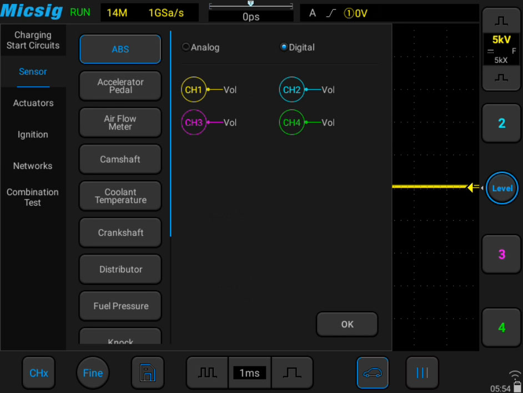The height and width of the screenshot is (393, 523).
Task: Toggle the Fine adjustment button
Action: tap(93, 372)
